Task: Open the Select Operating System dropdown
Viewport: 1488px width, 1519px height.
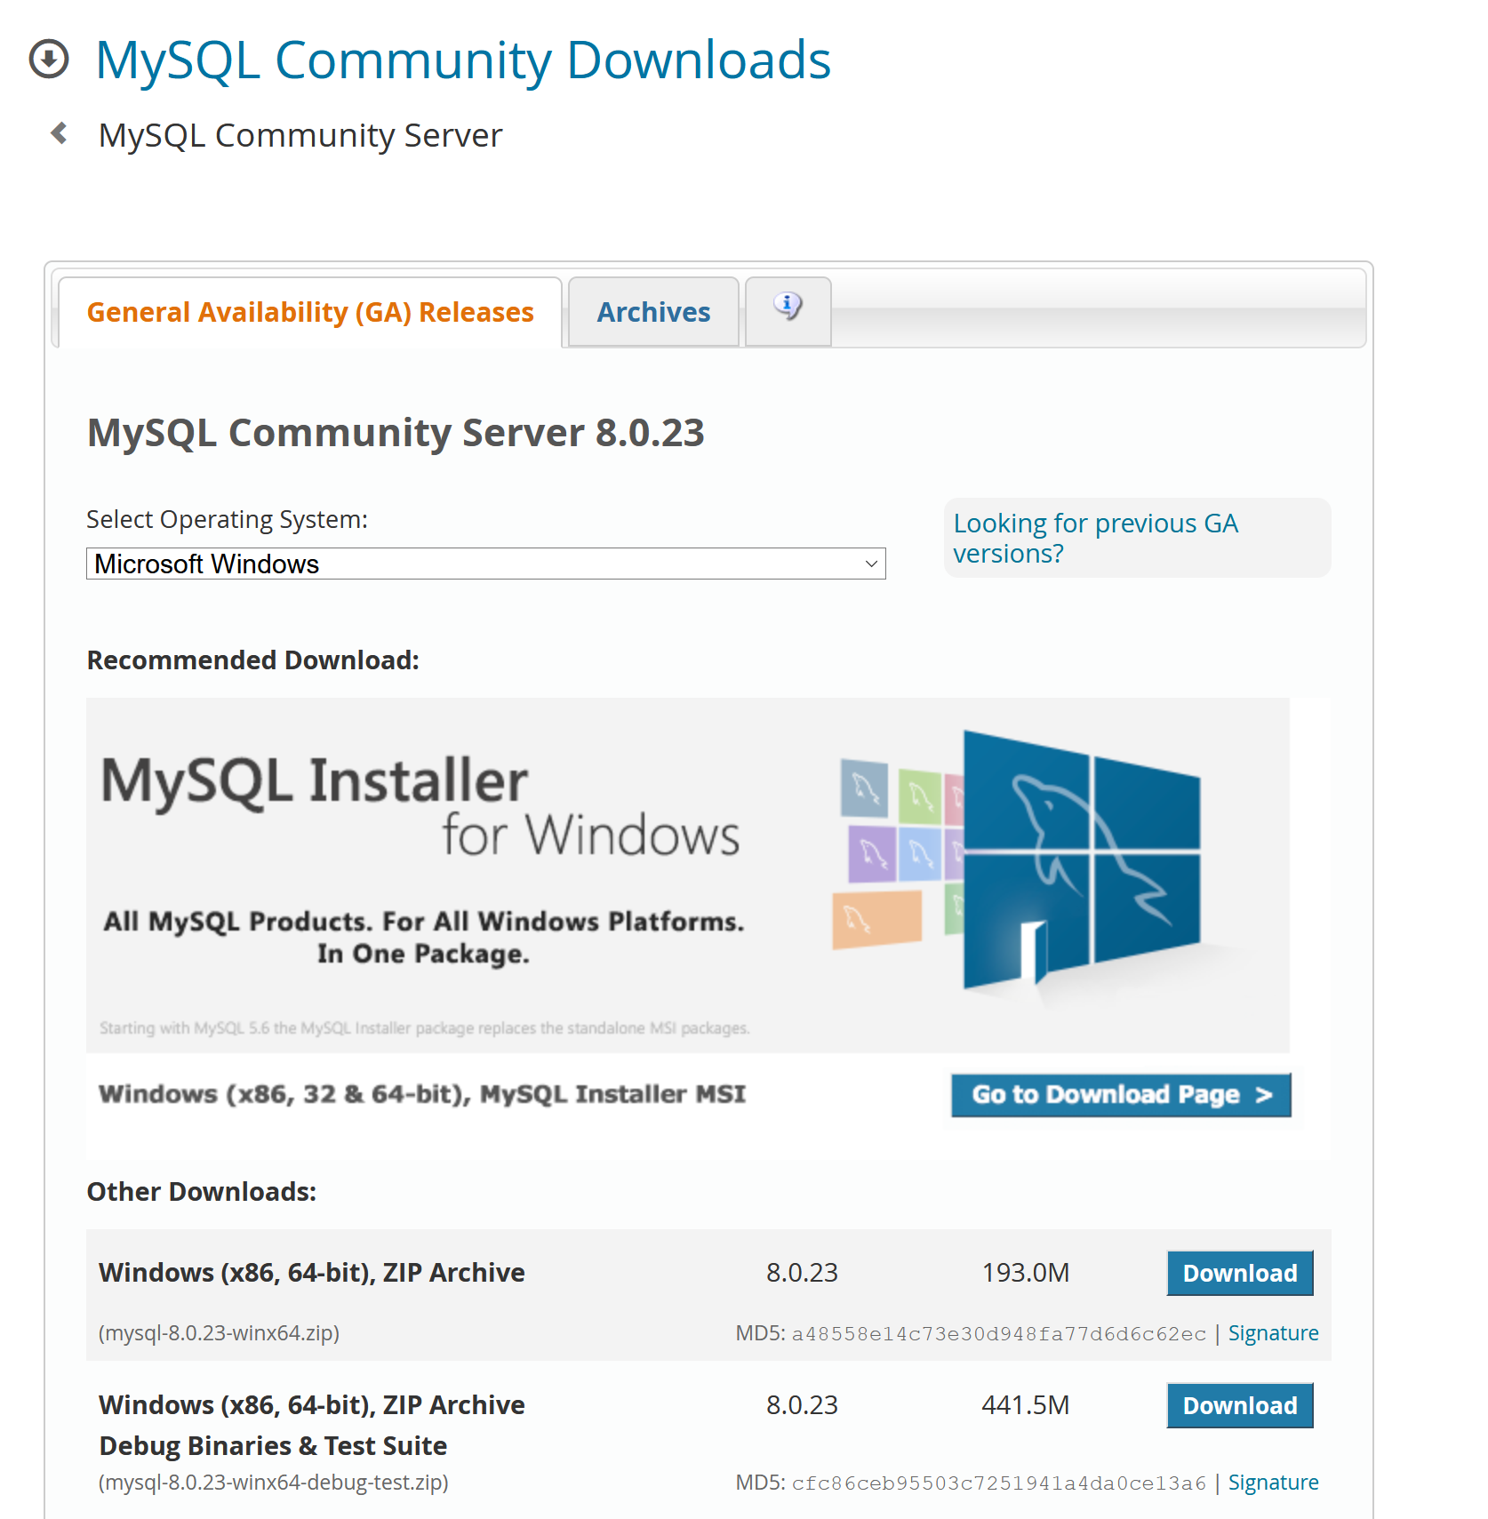Action: coord(485,563)
